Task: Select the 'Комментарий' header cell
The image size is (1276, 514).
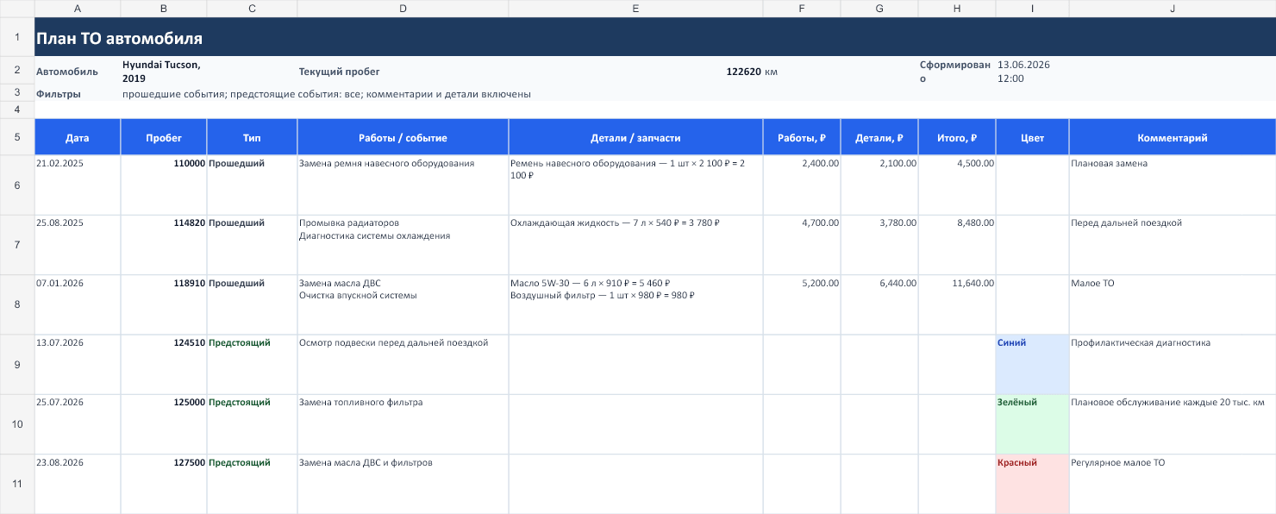Action: click(x=1173, y=138)
